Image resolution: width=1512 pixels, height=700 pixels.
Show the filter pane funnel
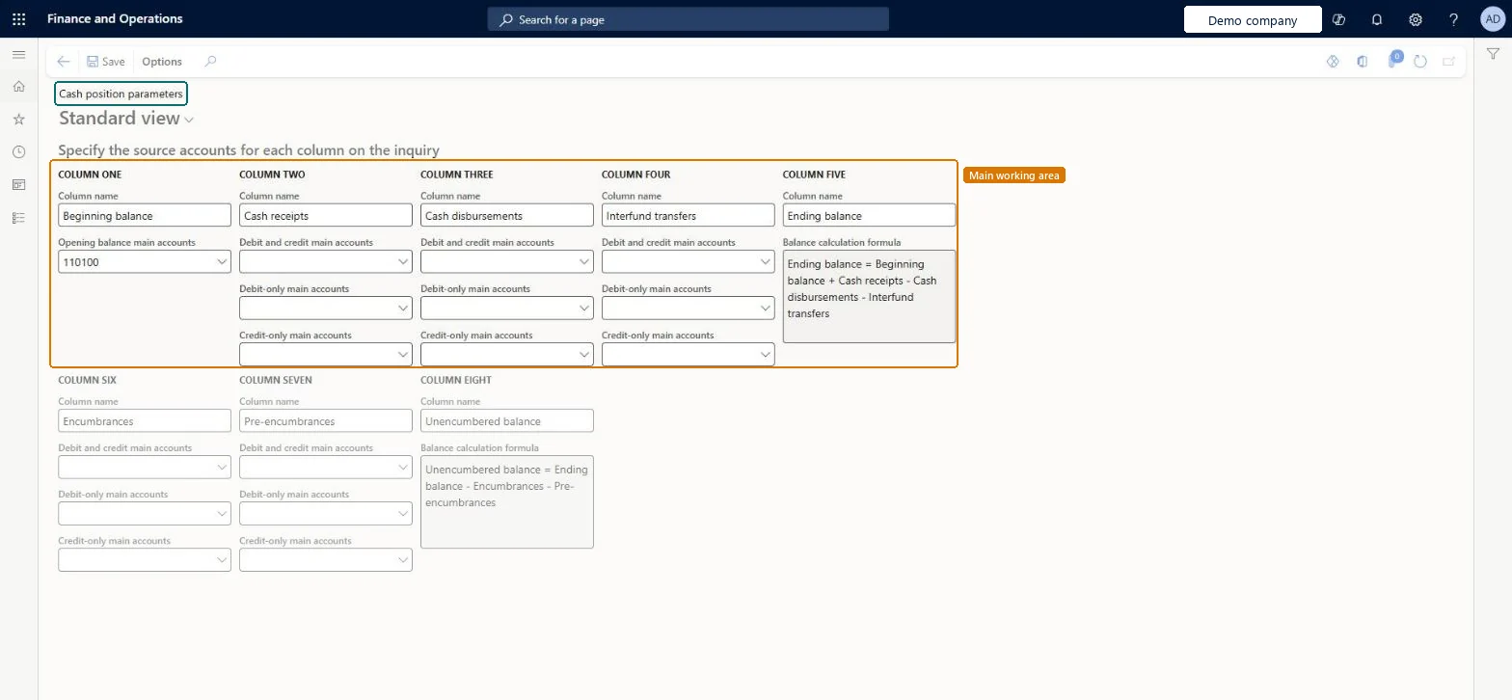[1493, 55]
